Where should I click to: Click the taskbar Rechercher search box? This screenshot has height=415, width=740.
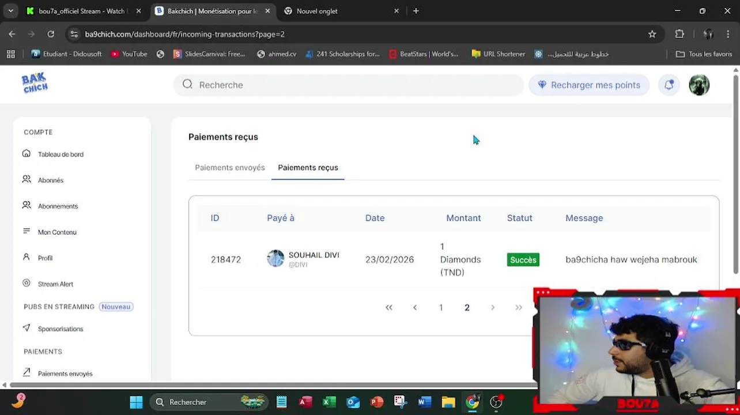coord(210,402)
